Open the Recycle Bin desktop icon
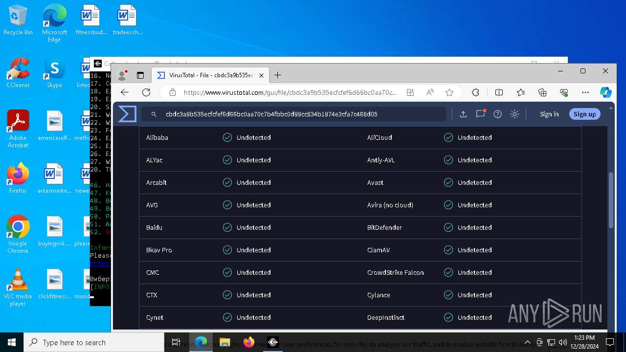Image resolution: width=626 pixels, height=352 pixels. click(x=18, y=21)
